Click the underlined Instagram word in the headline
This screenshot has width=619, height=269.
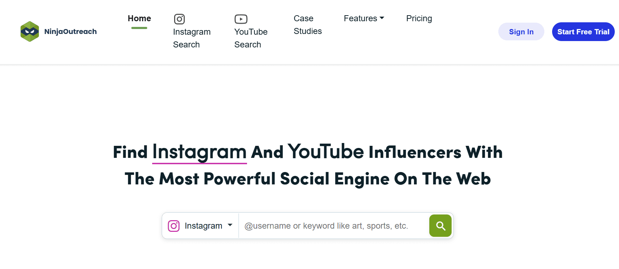[x=199, y=153]
